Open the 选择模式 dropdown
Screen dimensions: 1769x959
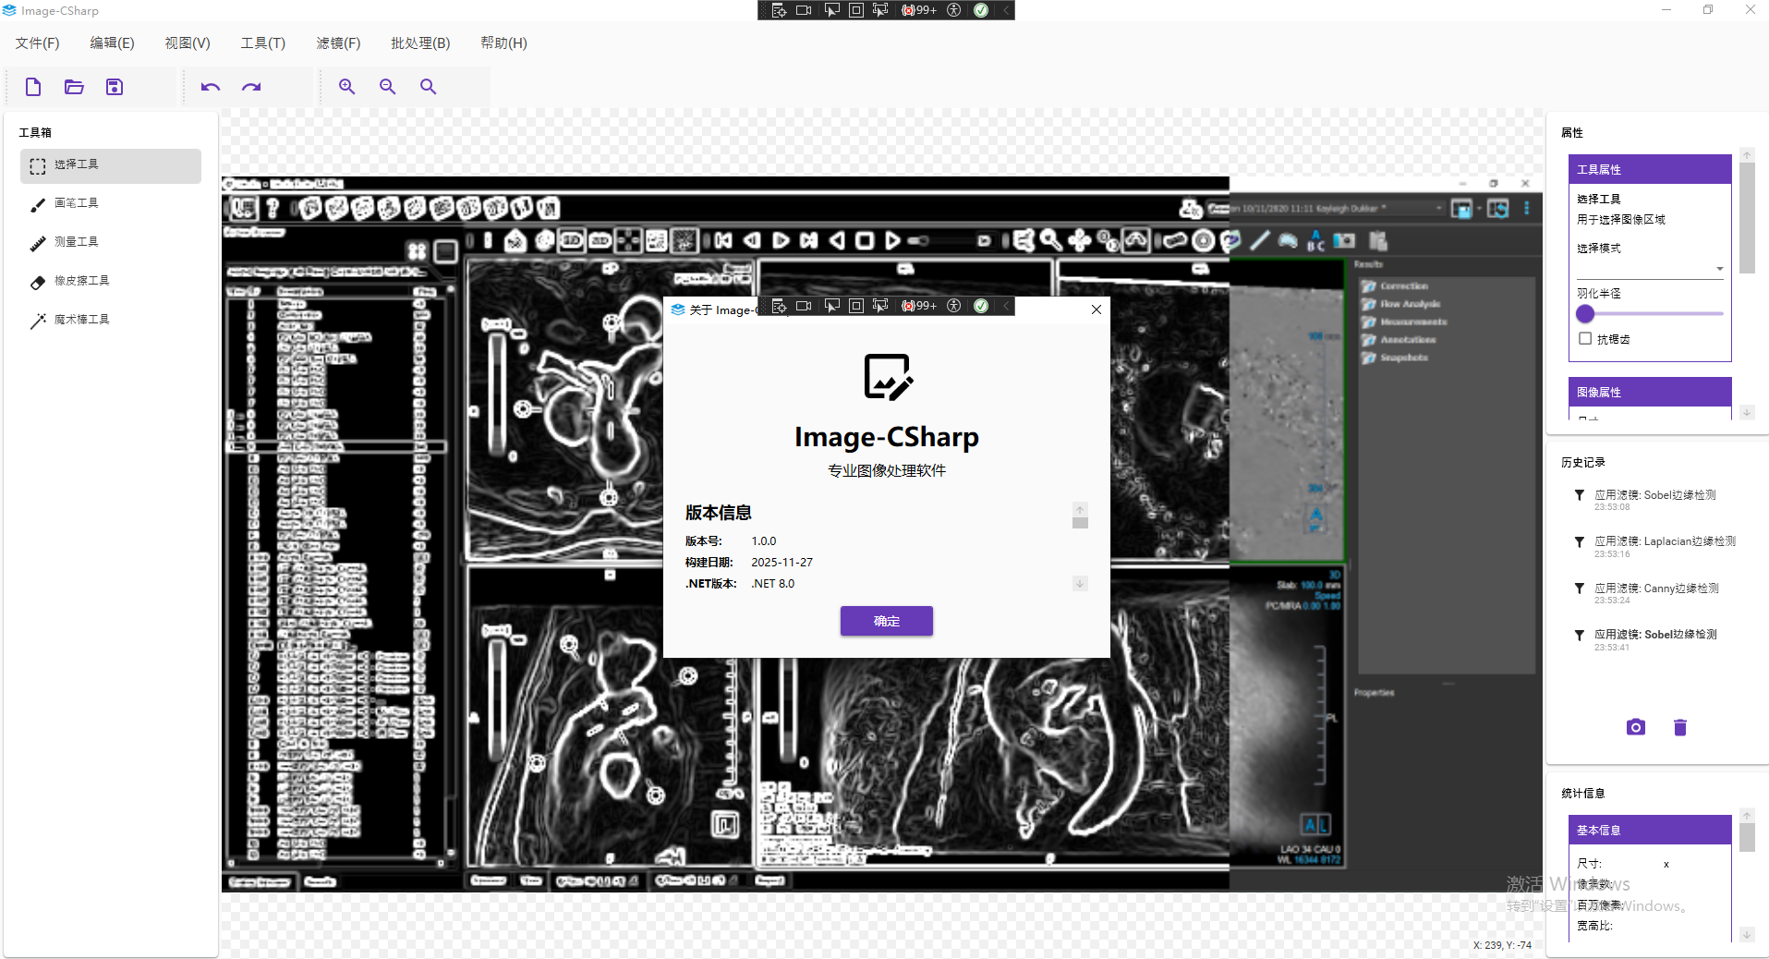[x=1650, y=269]
